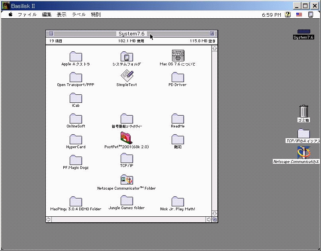
Task: Open the Apple menu
Action: 10,14
